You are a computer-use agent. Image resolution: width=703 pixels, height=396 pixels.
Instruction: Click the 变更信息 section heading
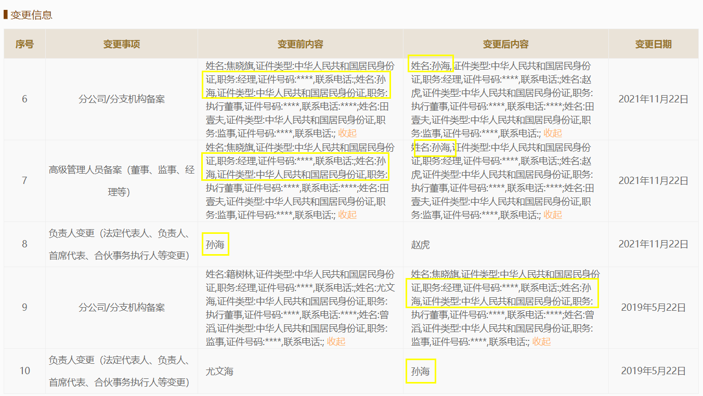point(31,15)
